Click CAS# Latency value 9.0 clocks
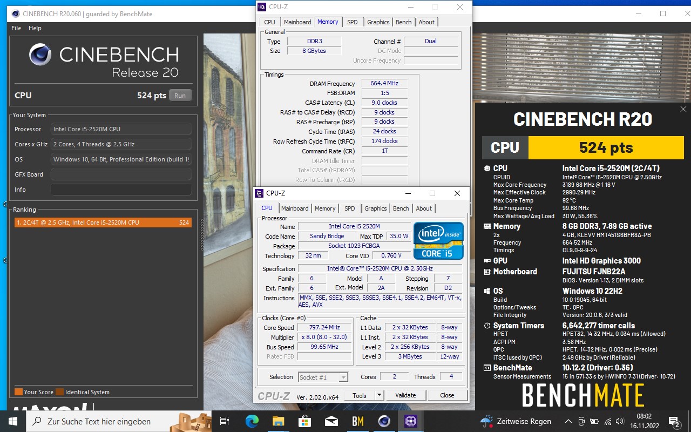This screenshot has width=691, height=432. coord(384,103)
